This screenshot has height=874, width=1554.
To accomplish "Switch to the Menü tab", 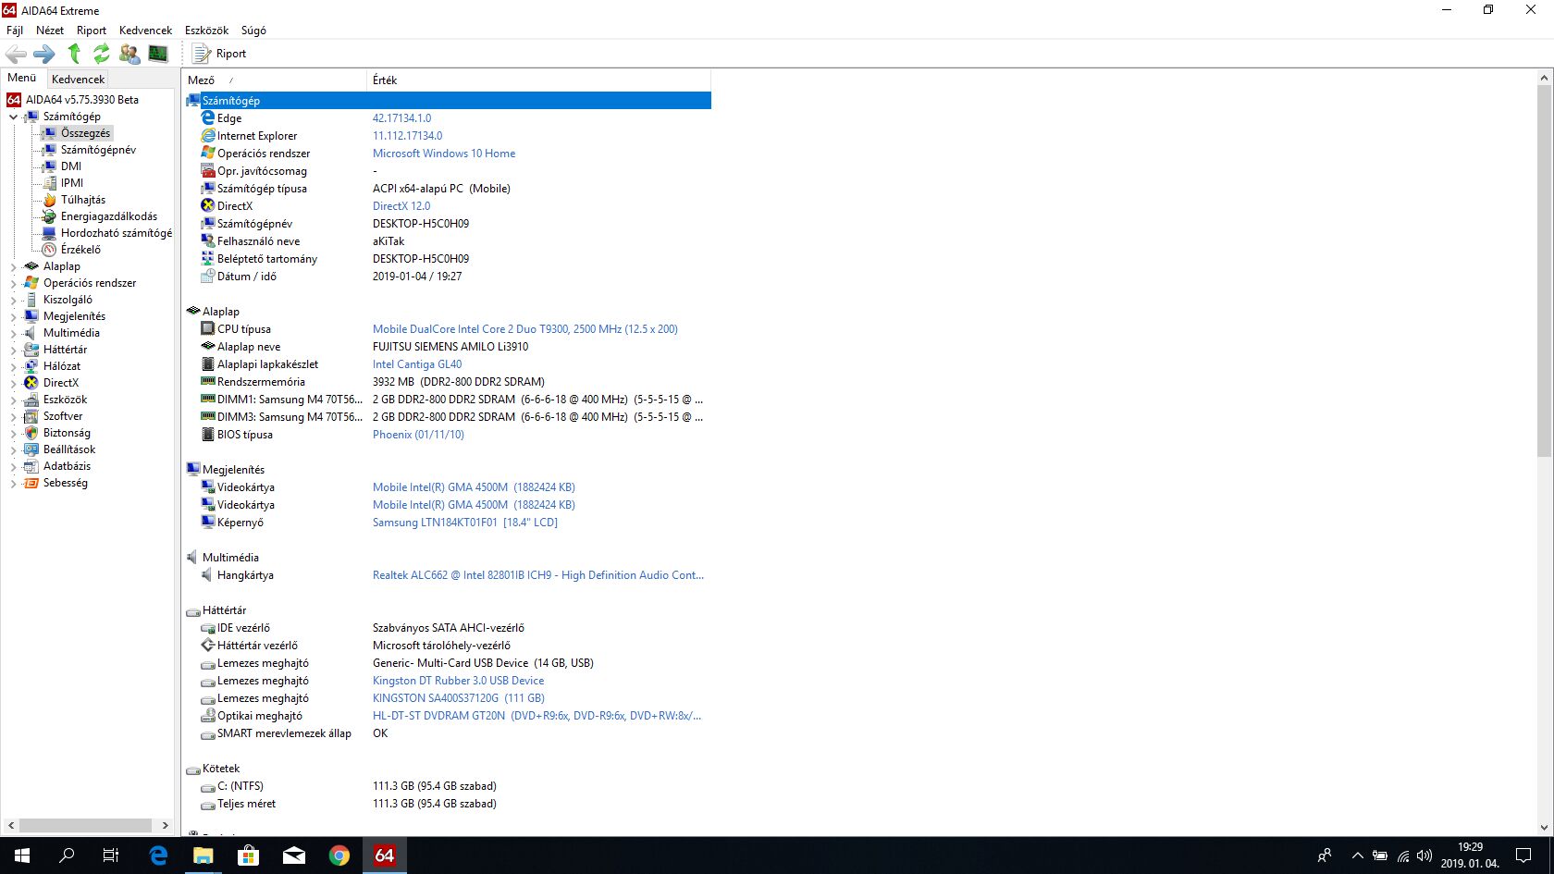I will [x=22, y=79].
